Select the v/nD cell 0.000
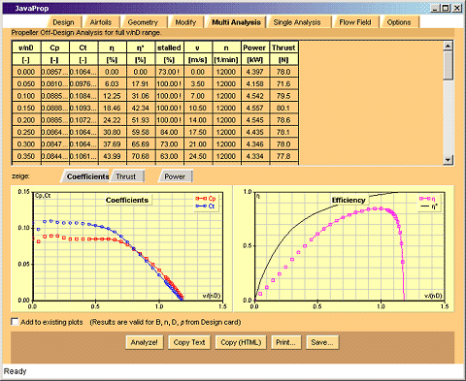 pyautogui.click(x=26, y=72)
